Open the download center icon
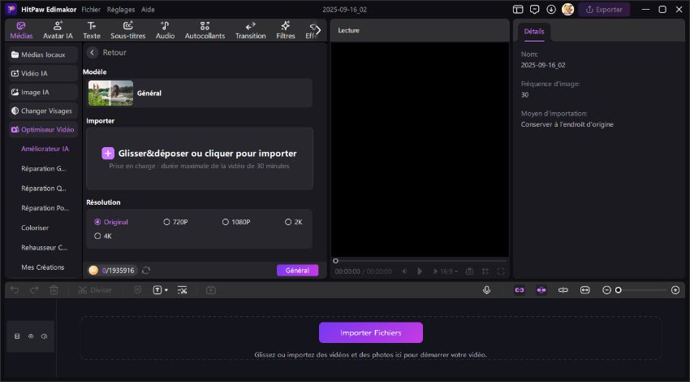The height and width of the screenshot is (382, 690). (551, 10)
